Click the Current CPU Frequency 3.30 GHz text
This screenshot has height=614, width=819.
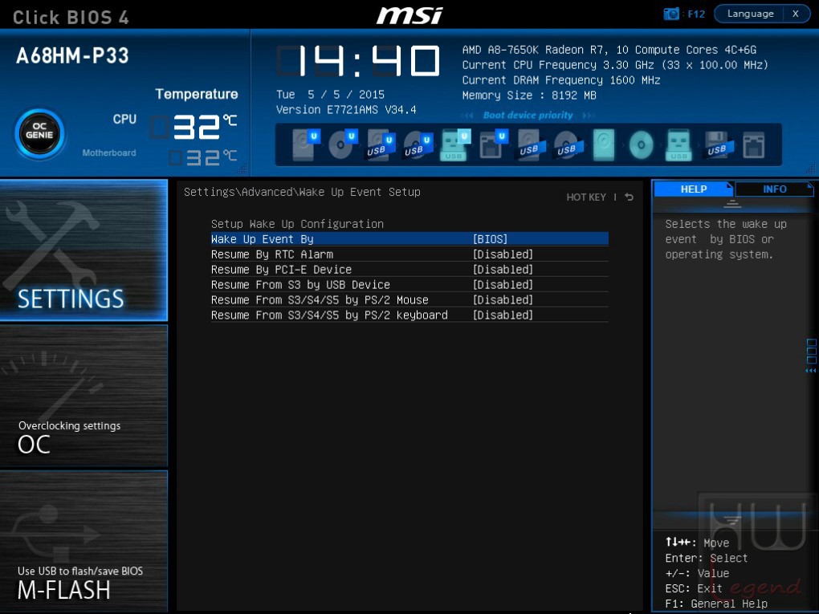tap(615, 65)
